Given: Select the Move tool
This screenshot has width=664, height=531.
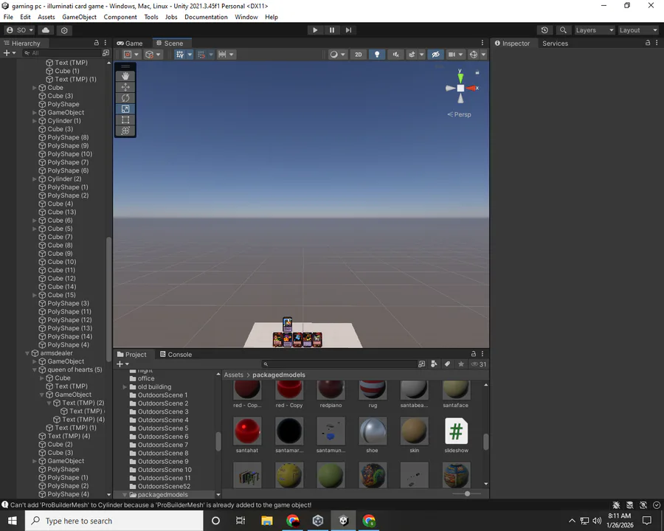Looking at the screenshot, I should tap(125, 87).
